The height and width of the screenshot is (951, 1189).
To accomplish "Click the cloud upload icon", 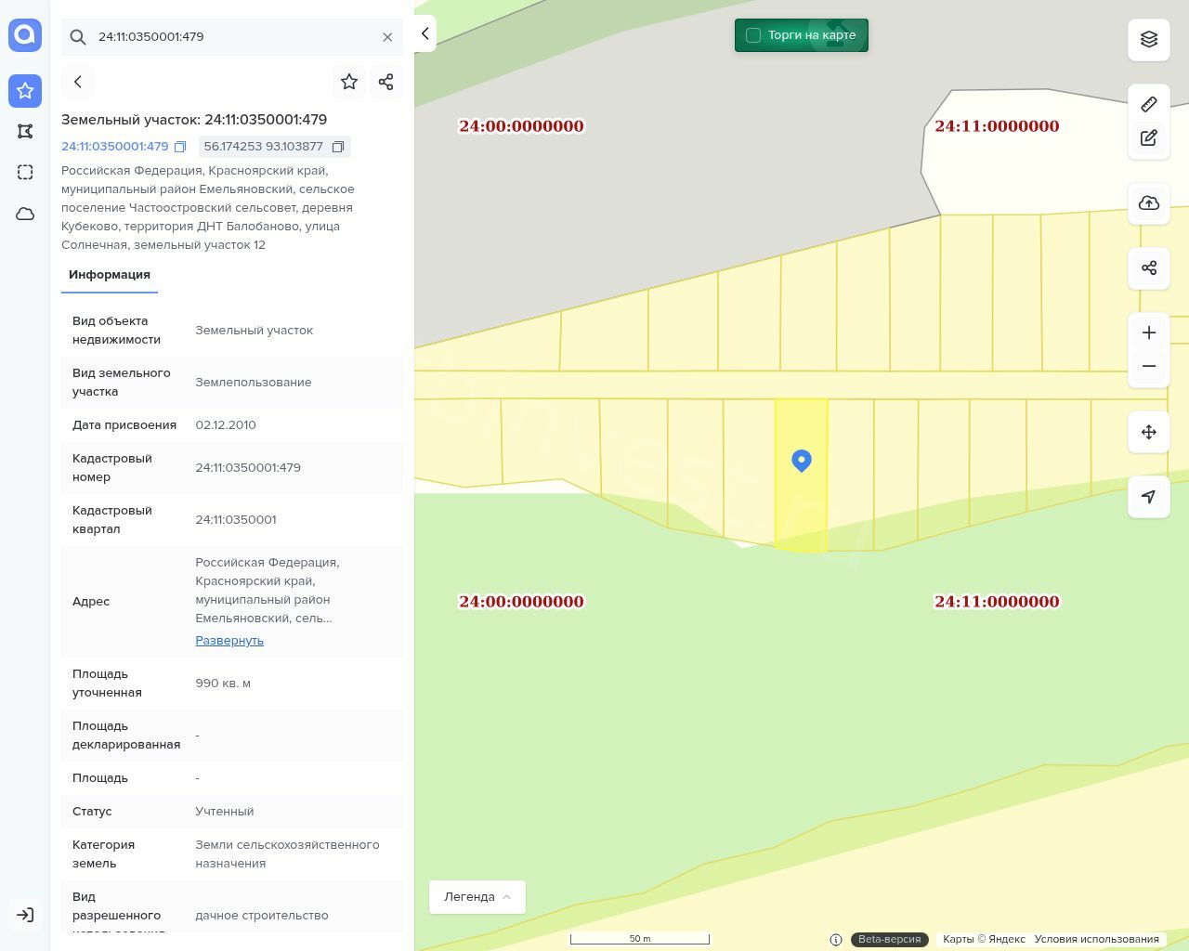I will coord(1148,203).
